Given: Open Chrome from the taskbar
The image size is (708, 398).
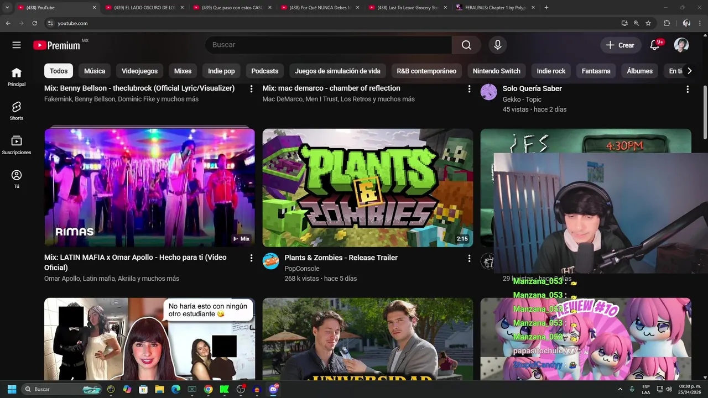Looking at the screenshot, I should 208,389.
